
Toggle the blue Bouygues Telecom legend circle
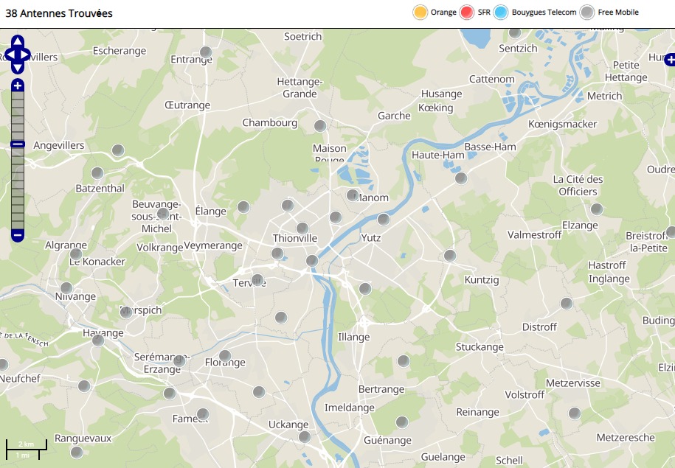[x=501, y=13]
